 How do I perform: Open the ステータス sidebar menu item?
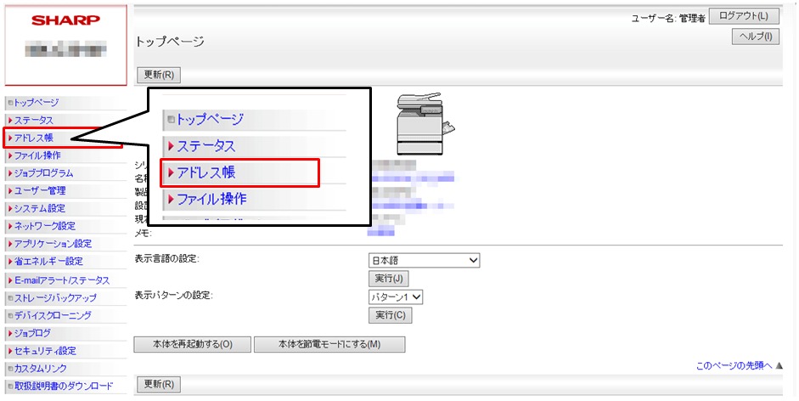click(x=34, y=120)
